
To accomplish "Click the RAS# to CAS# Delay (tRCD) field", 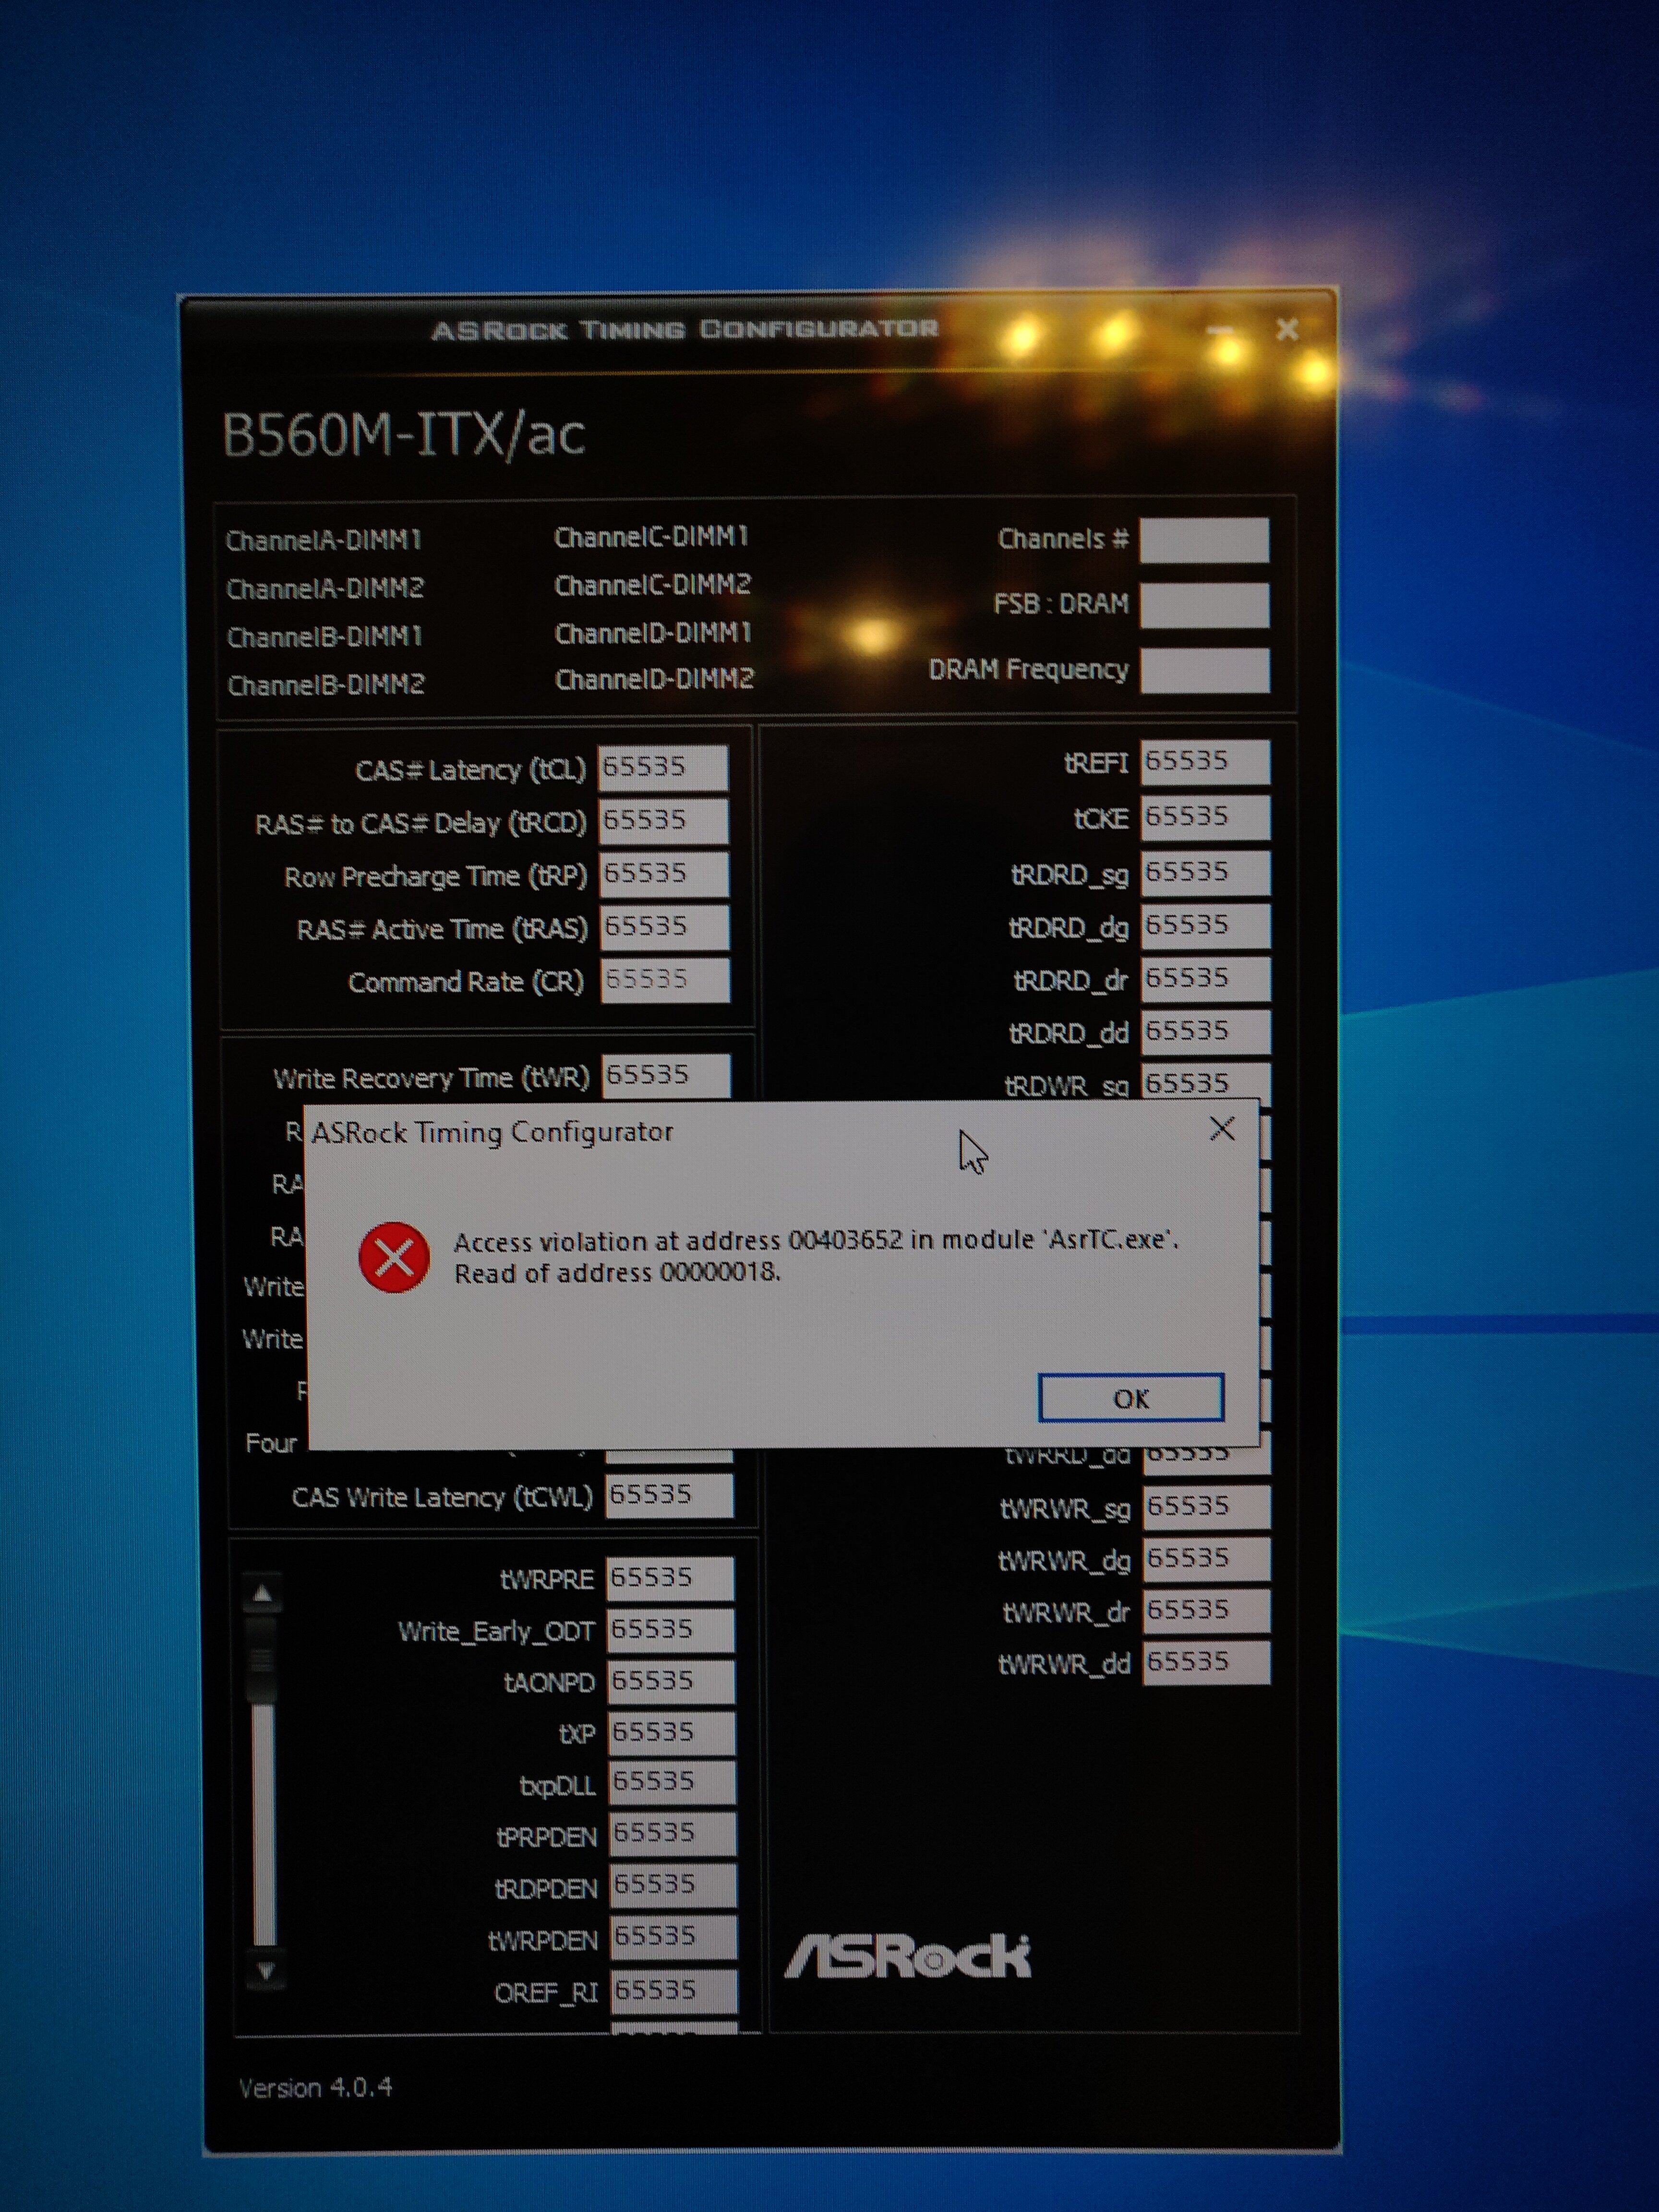I will point(663,820).
